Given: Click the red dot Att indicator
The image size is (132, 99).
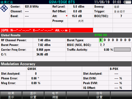Looking at the screenshot, I should tap(67, 16).
